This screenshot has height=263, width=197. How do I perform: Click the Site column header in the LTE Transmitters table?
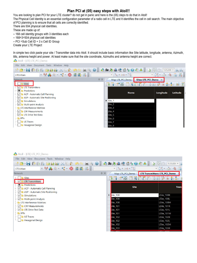pos(134,187)
